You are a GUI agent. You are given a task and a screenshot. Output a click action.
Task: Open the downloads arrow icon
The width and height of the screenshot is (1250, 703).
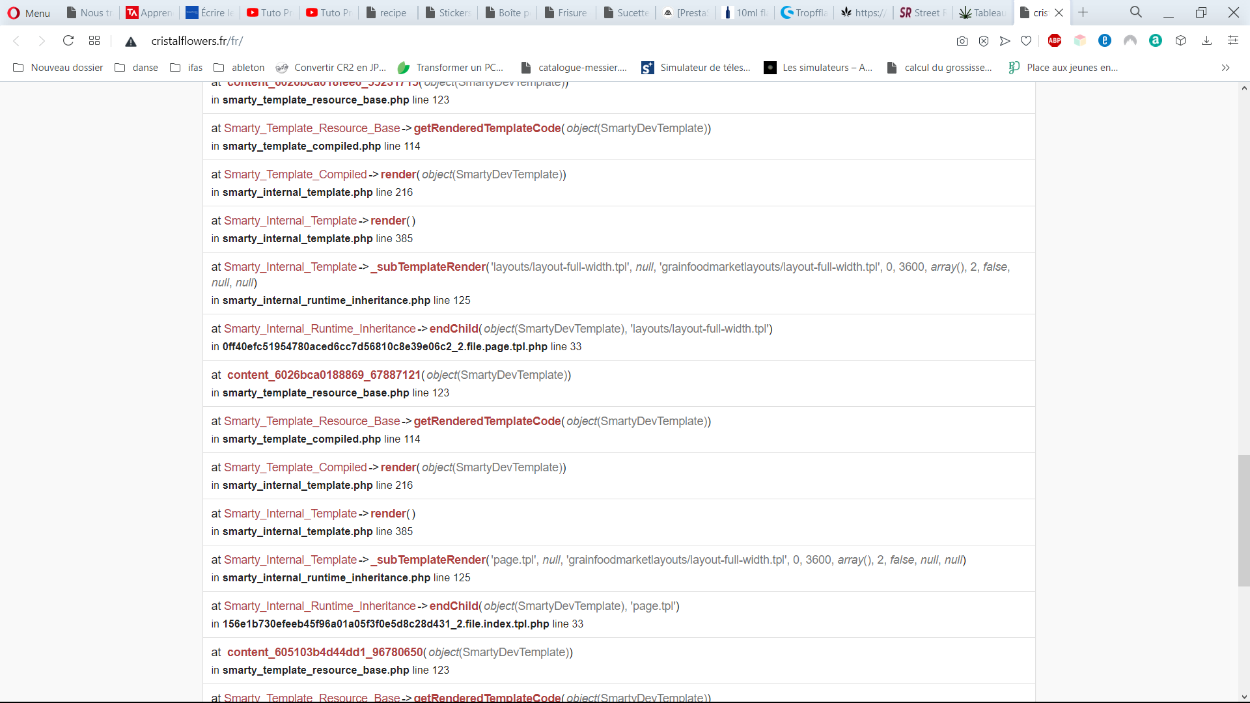coord(1206,41)
